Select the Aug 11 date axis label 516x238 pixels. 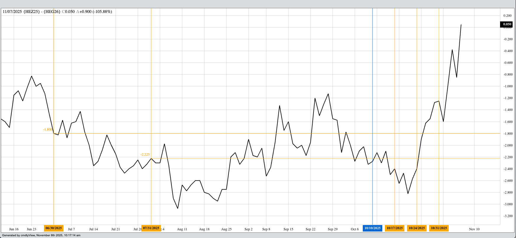tap(182, 229)
